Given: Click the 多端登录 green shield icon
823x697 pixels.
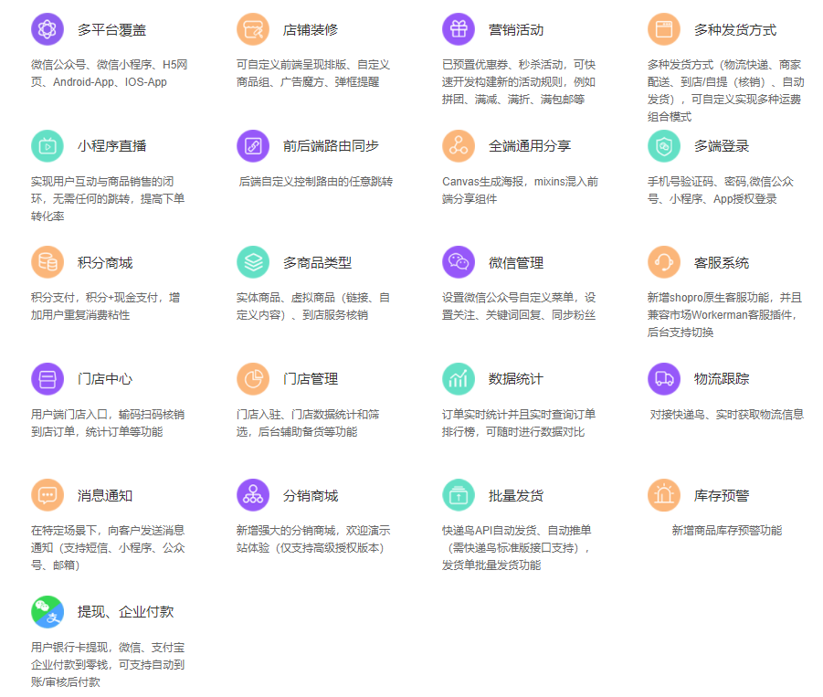Looking at the screenshot, I should click(x=663, y=146).
